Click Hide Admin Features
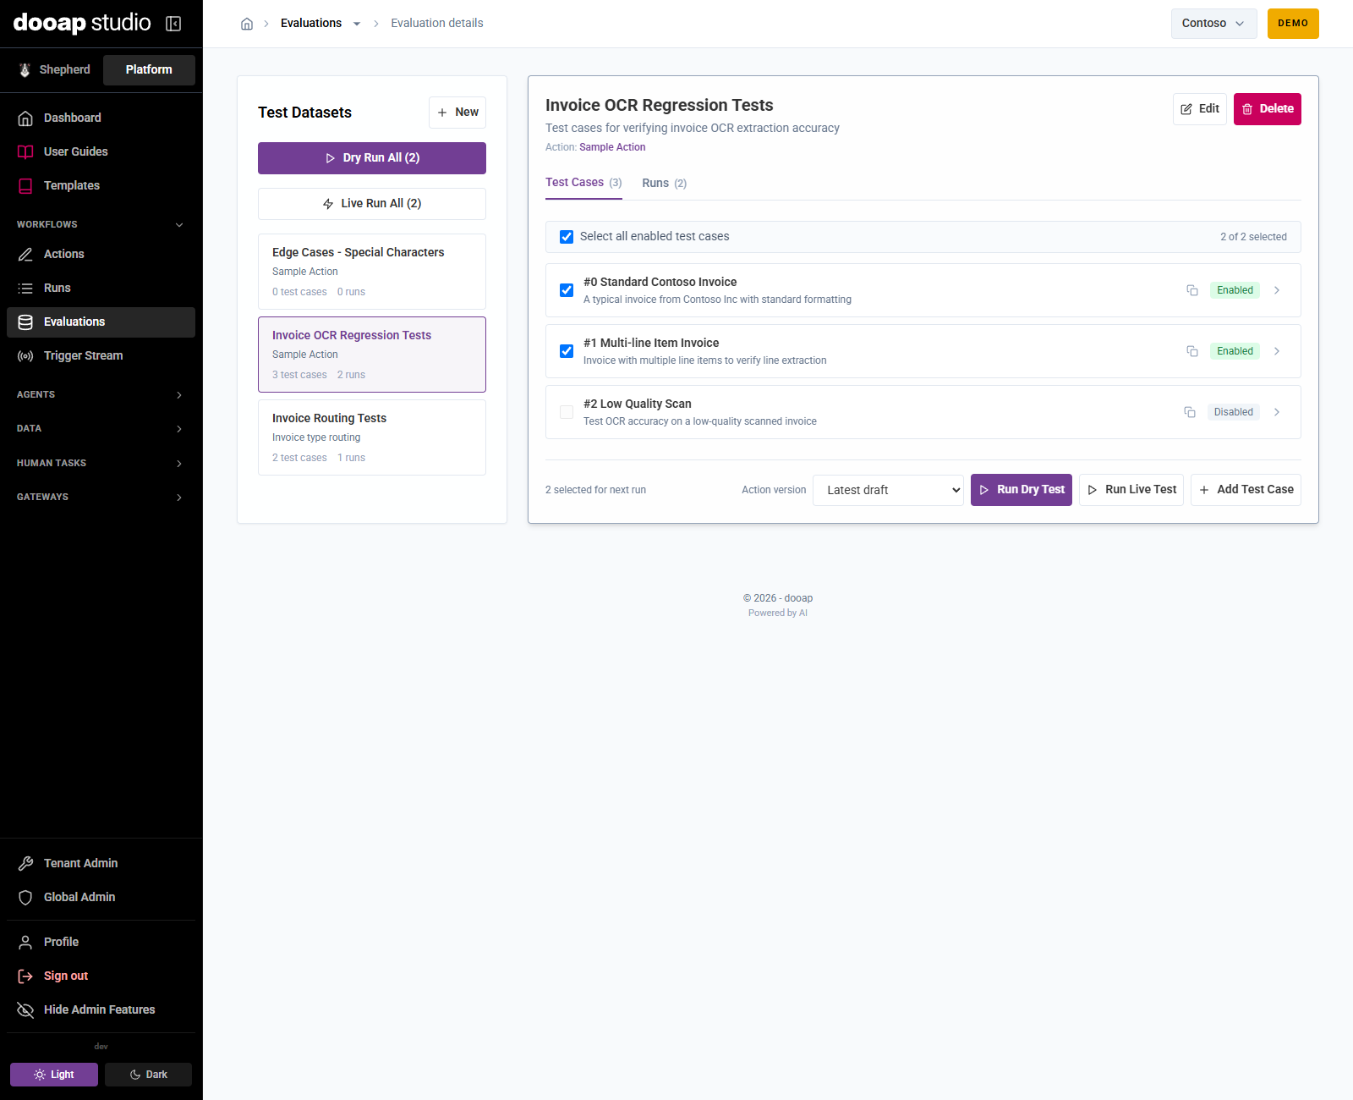Screen dimensions: 1353x1100 click(x=101, y=1009)
